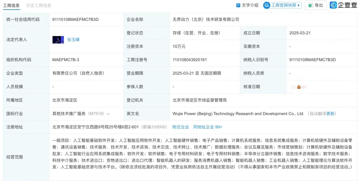Open the 附近企业 link

click(180, 127)
